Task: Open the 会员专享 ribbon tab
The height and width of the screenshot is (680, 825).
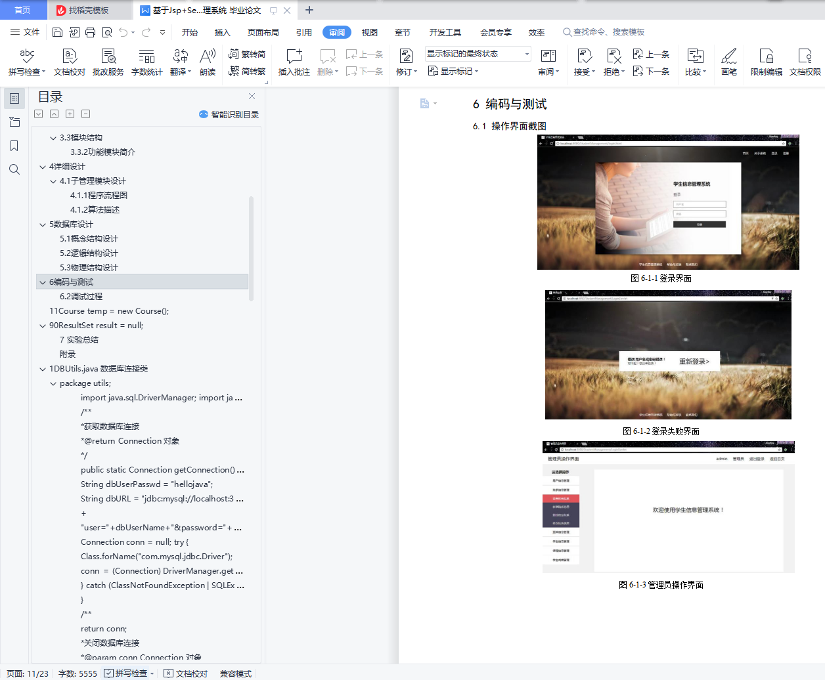Action: [x=496, y=32]
